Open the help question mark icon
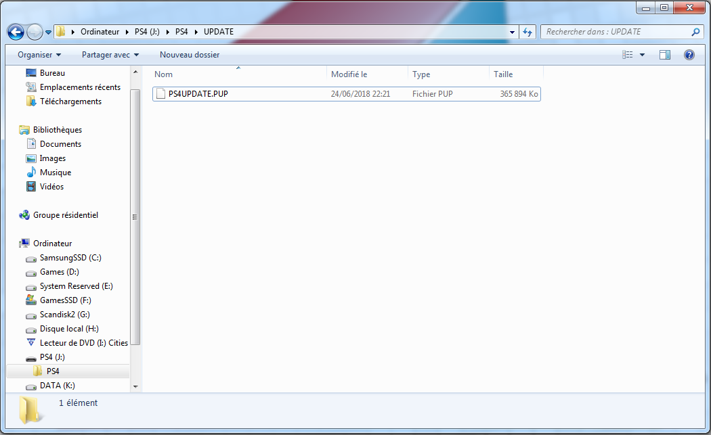711x435 pixels. [689, 55]
